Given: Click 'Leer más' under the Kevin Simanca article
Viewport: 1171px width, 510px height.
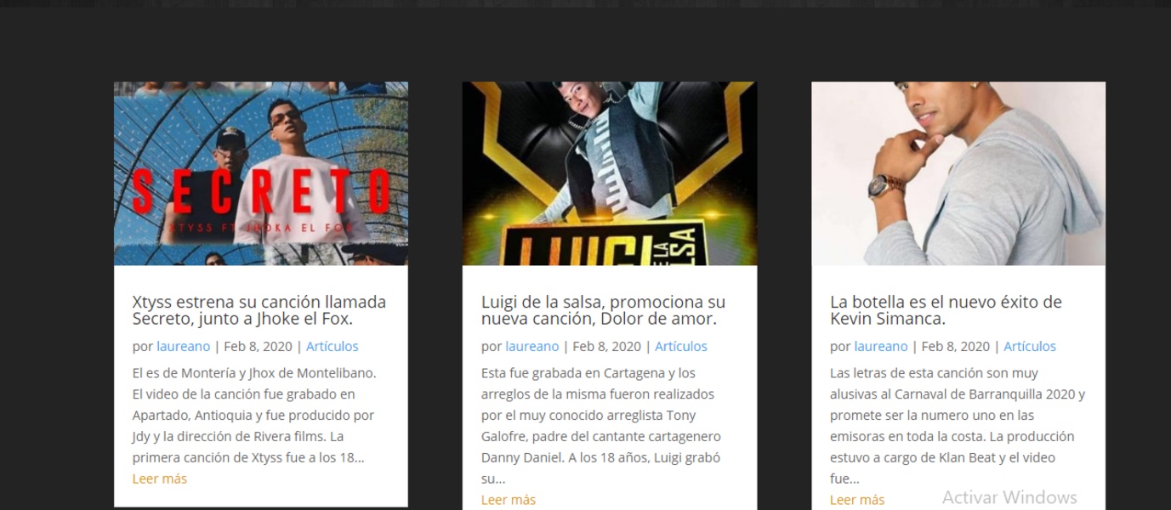Looking at the screenshot, I should tap(857, 500).
